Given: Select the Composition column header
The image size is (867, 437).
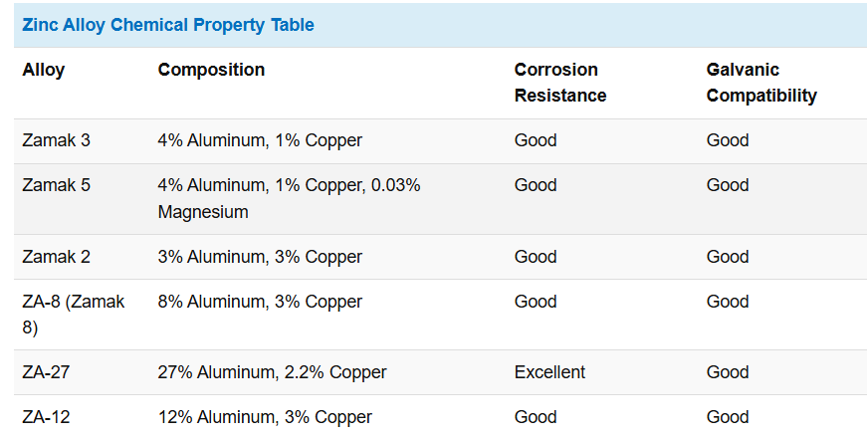Looking at the screenshot, I should [x=211, y=70].
